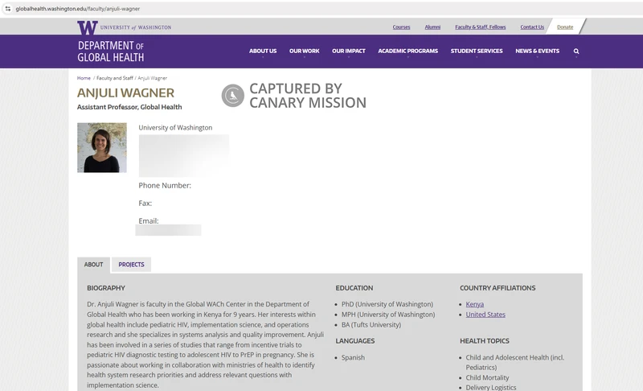The image size is (643, 391).
Task: Open the Our Work menu
Action: [305, 51]
